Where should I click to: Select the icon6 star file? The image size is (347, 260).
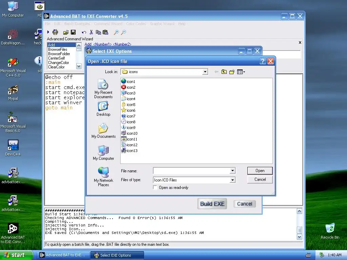tap(128, 110)
